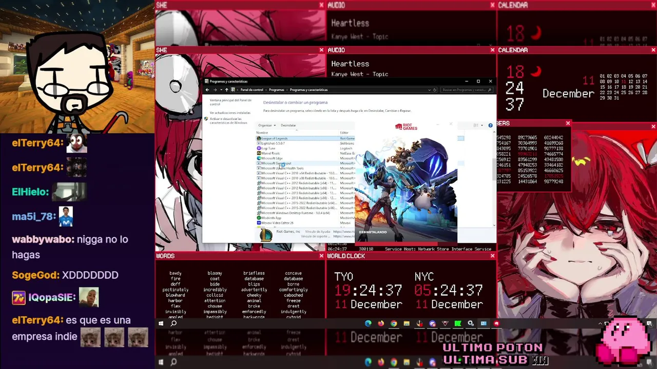Sort programs by the Nombre column header
Screen dimensions: 657x369
pos(262,133)
